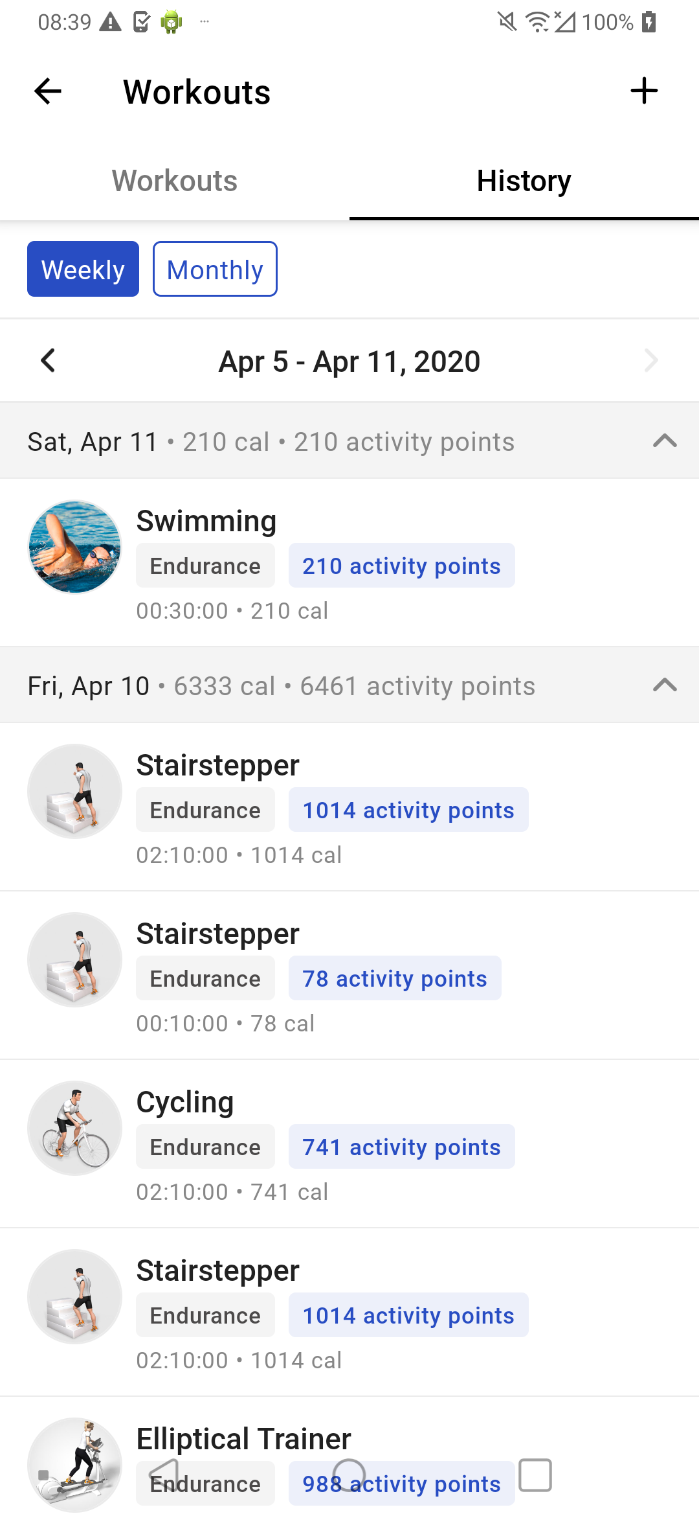Switch to Monthly view

[x=215, y=269]
